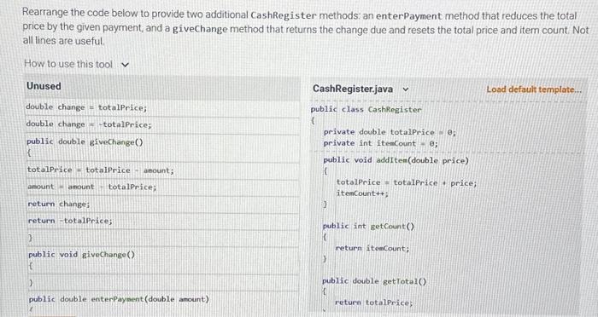
Task: Click the 'public double getTotal()' line
Action: (374, 281)
